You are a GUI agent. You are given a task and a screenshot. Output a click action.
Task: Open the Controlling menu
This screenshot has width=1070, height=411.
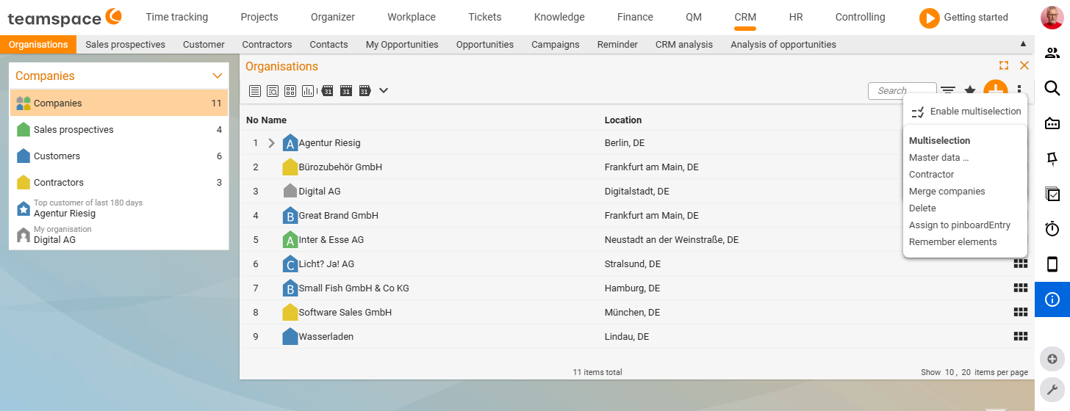point(861,17)
